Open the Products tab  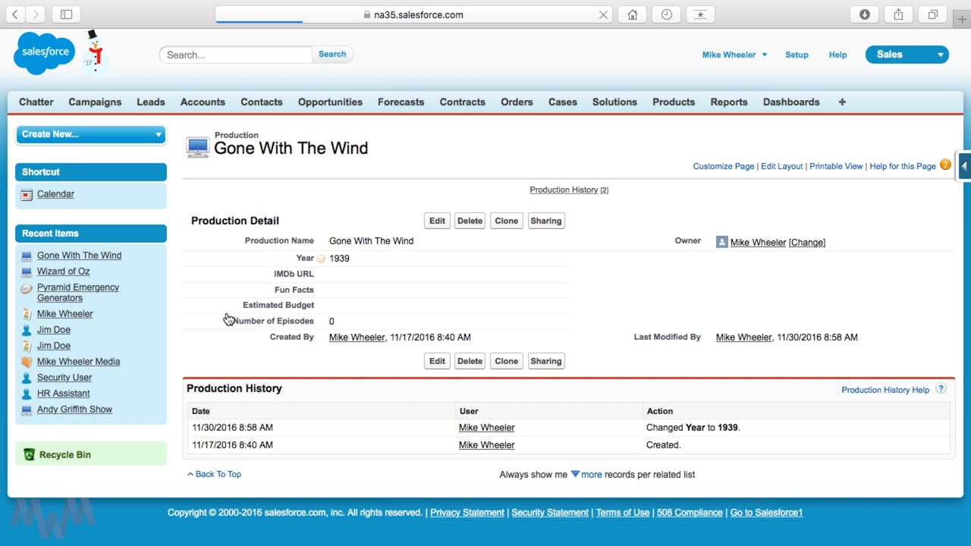[674, 102]
